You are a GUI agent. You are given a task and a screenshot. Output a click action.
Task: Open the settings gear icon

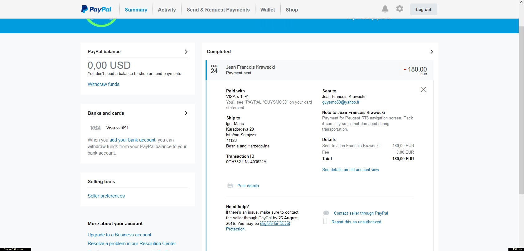[400, 9]
